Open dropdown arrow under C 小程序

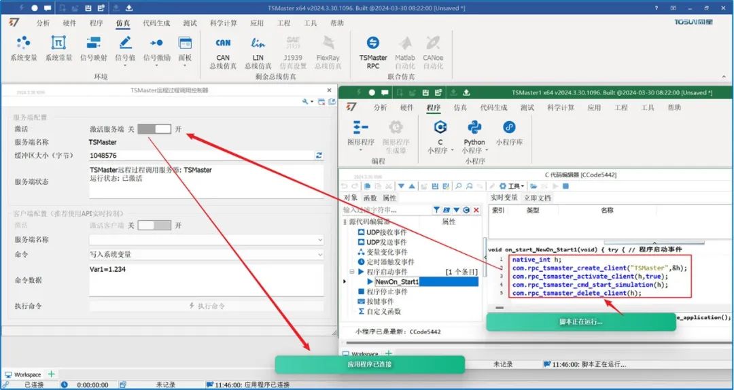(x=452, y=150)
